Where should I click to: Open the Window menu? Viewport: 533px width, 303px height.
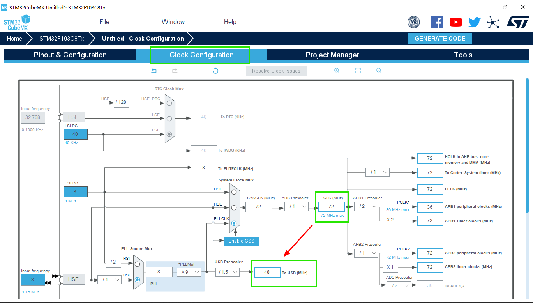(x=173, y=22)
